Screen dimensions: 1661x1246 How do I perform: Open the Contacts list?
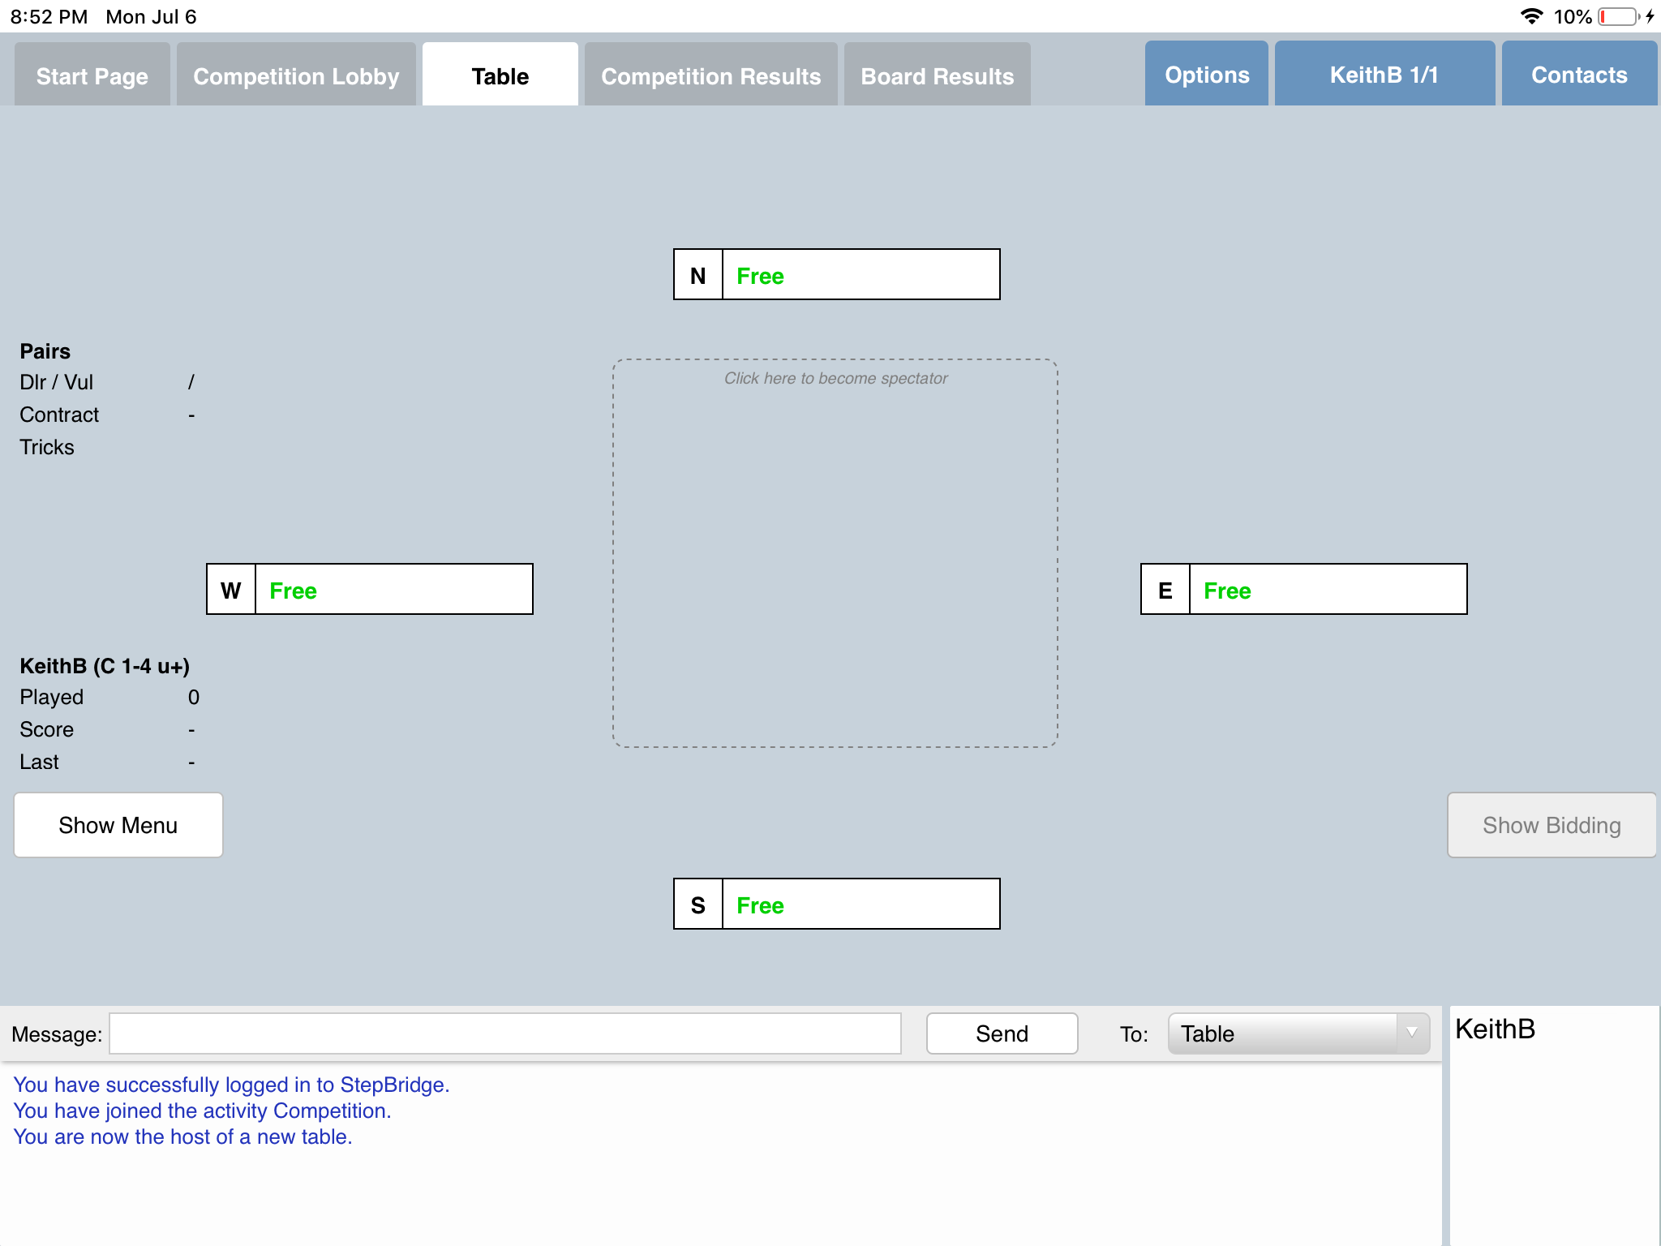coord(1578,75)
